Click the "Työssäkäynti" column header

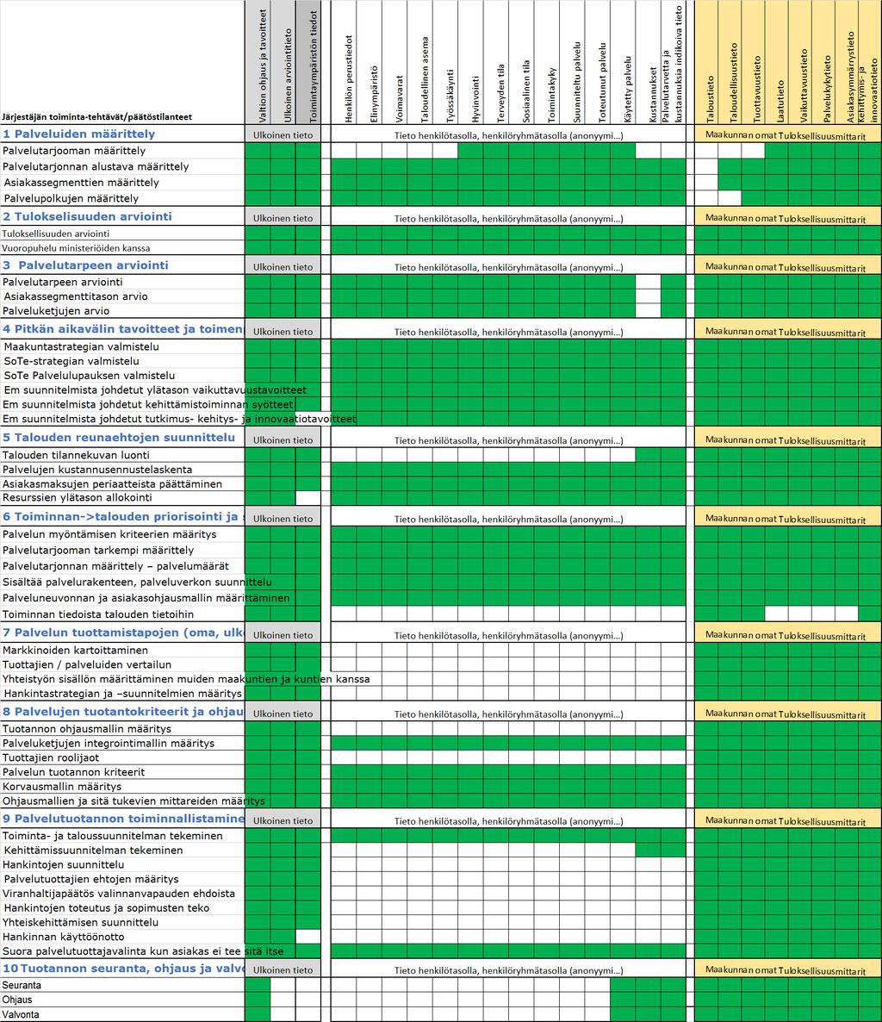point(450,96)
